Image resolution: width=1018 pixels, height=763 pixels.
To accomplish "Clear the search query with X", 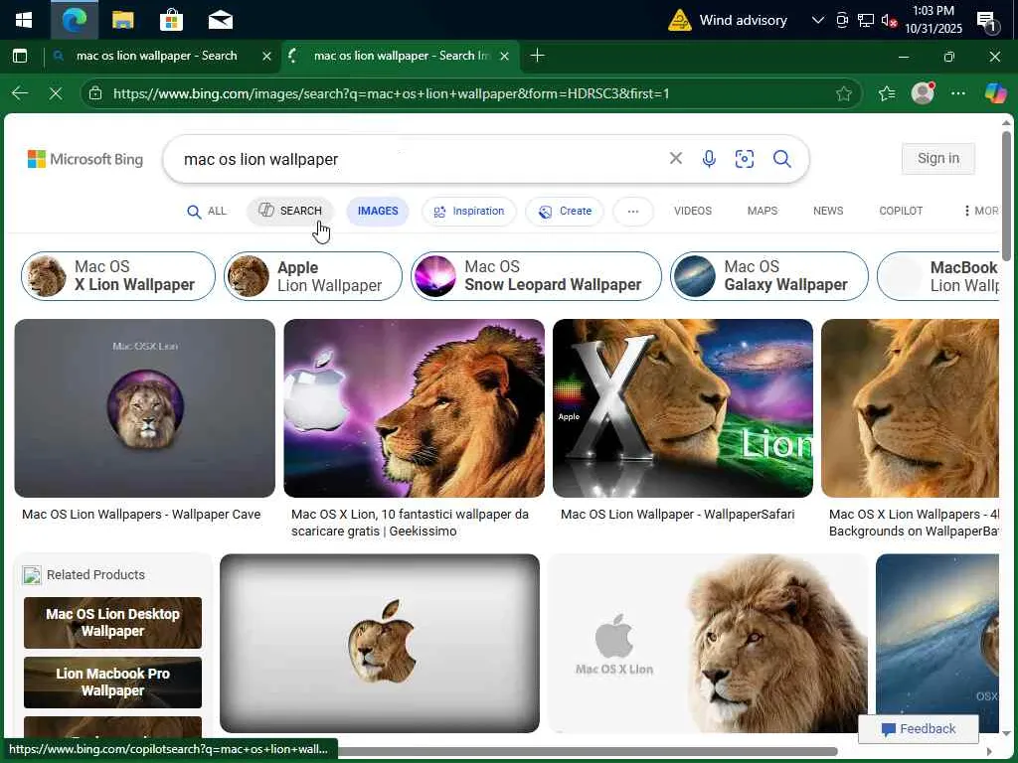I will 675,158.
